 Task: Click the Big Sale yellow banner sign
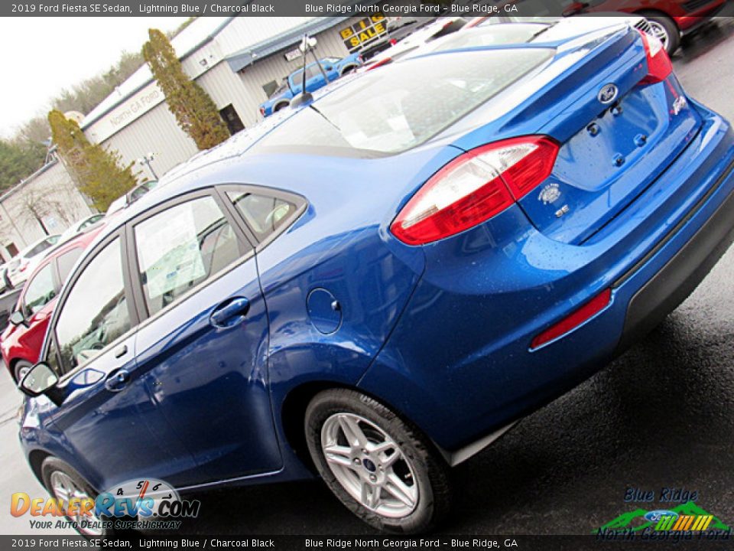pos(365,33)
